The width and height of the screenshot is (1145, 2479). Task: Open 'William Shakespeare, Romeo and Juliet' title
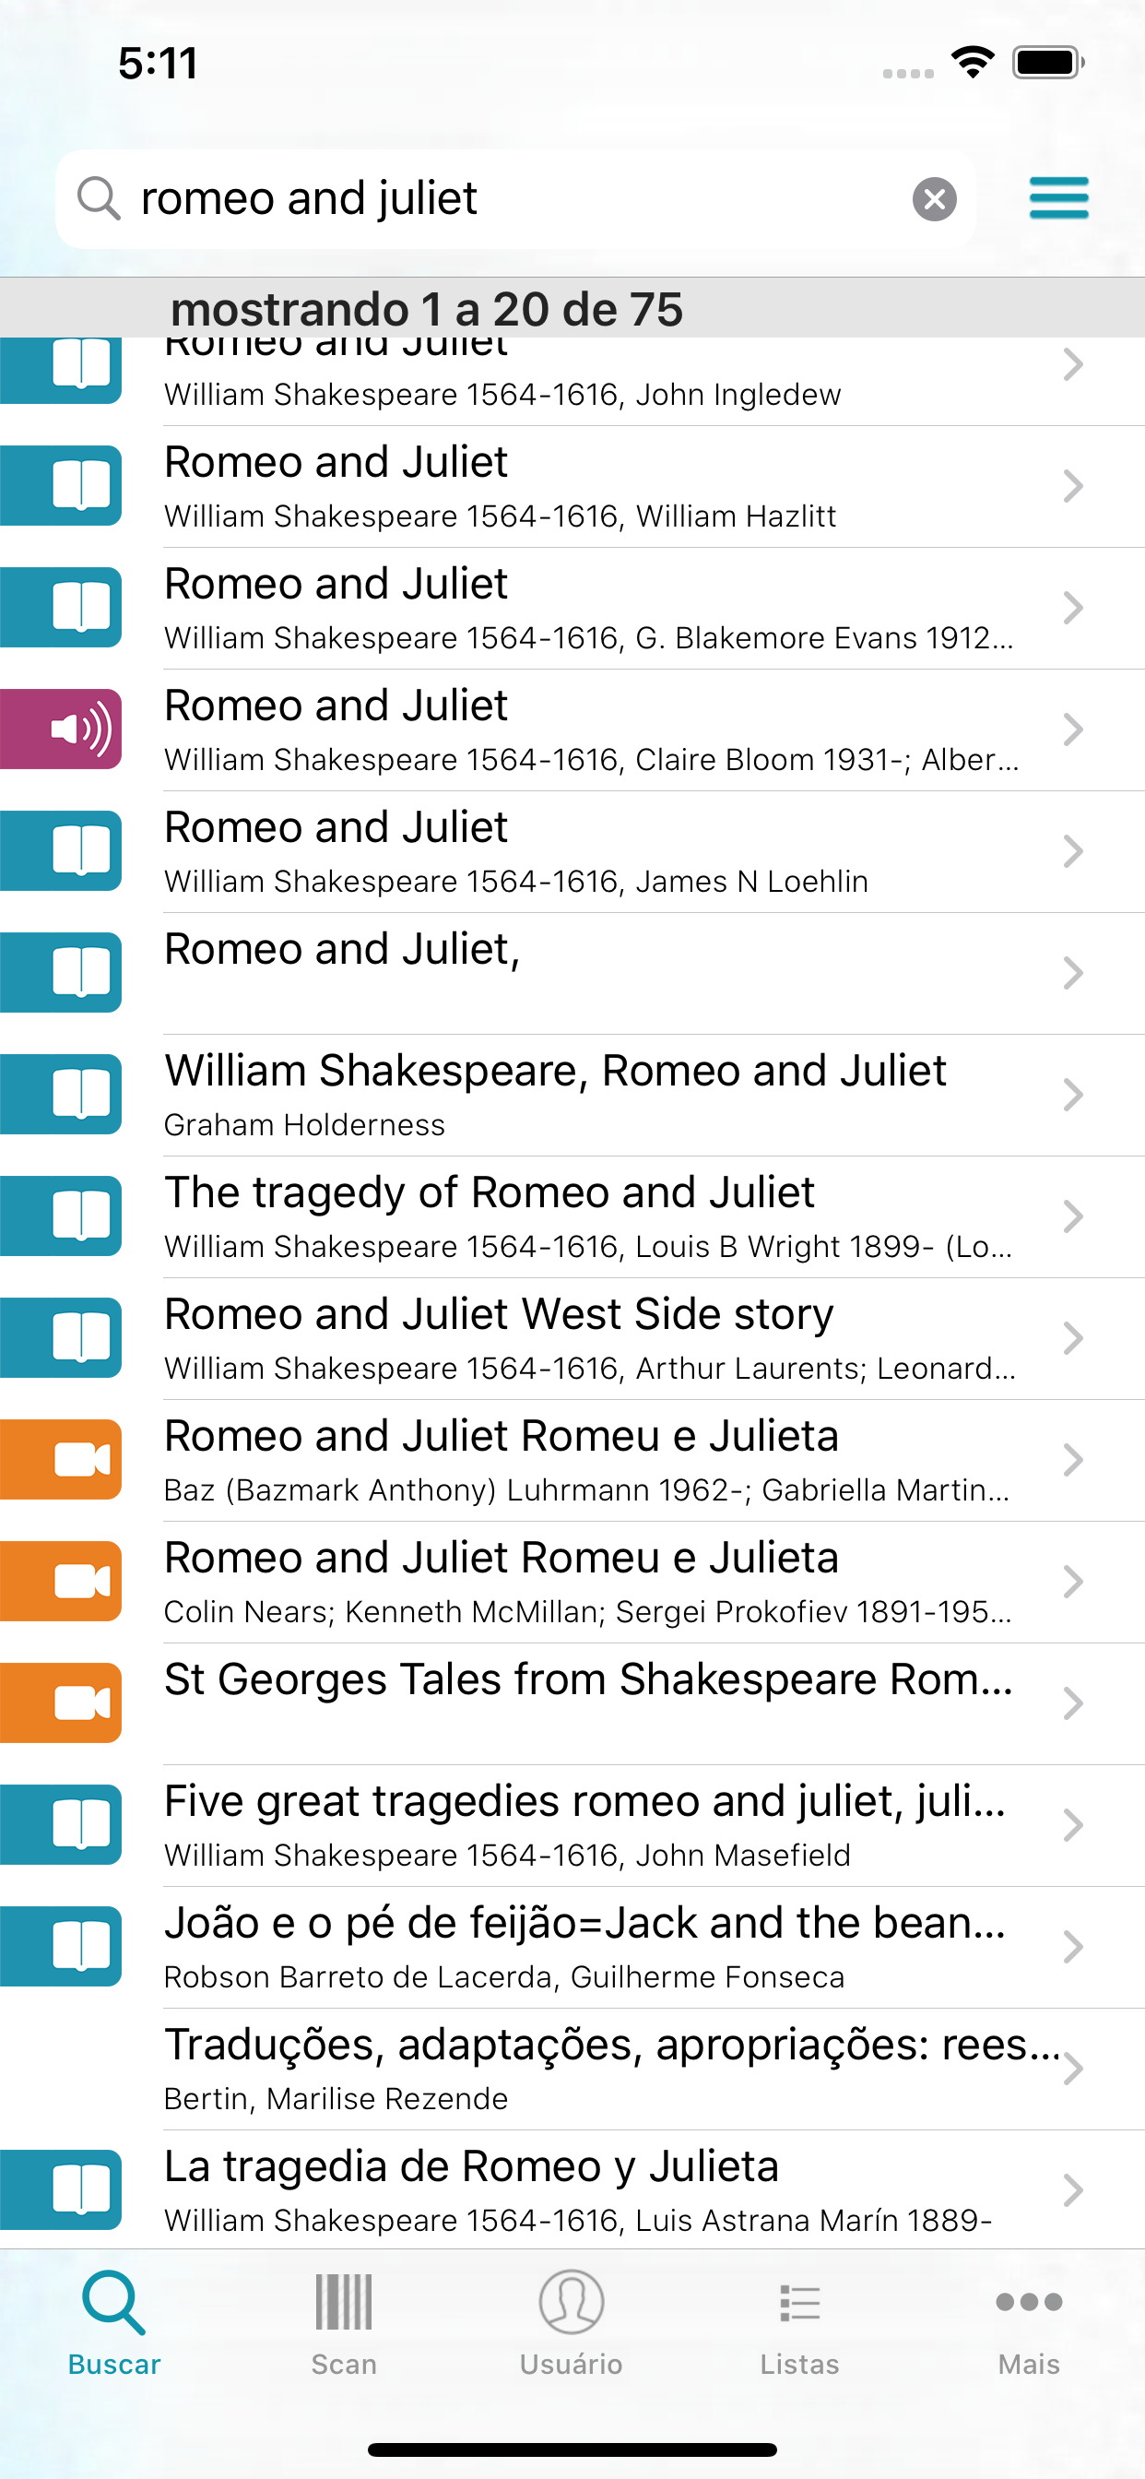pos(555,1071)
